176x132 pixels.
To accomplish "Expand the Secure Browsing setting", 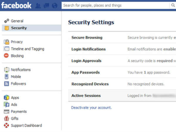I will (x=87, y=38).
